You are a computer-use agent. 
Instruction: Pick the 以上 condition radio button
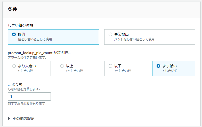pyautogui.click(x=62, y=66)
